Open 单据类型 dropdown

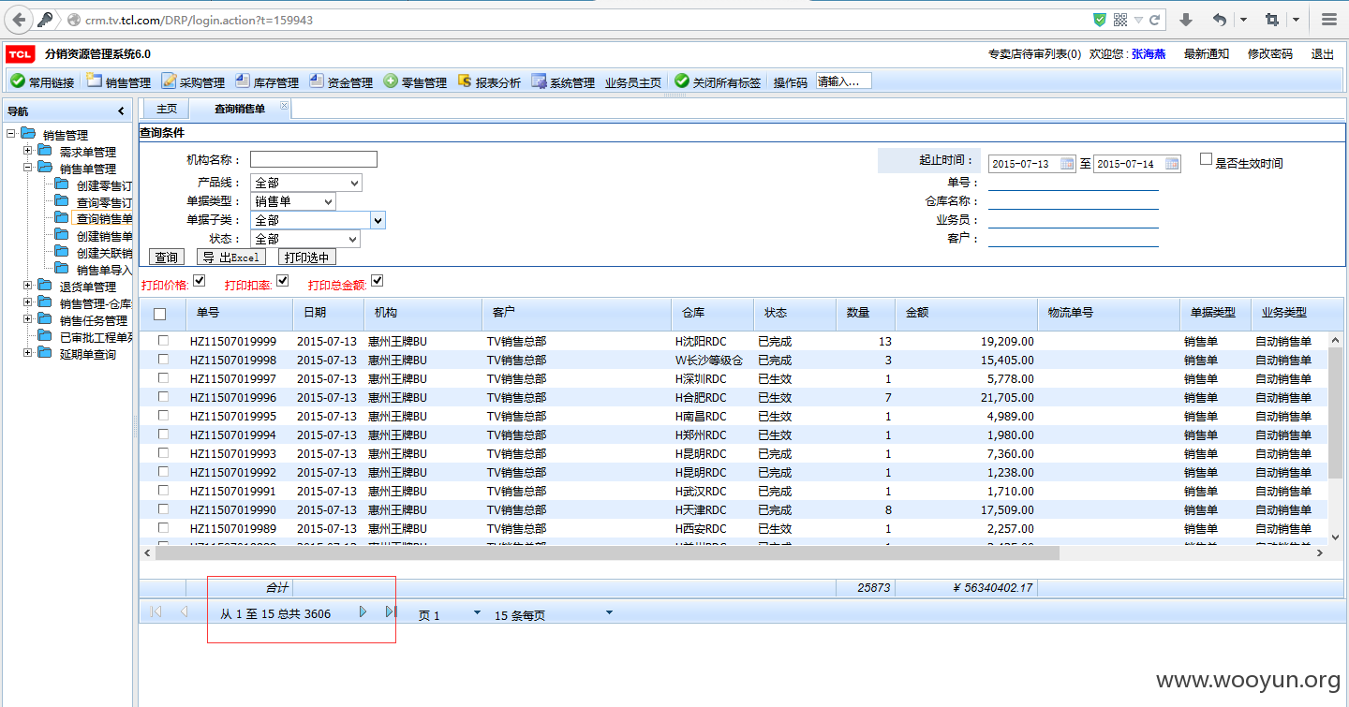tap(293, 201)
